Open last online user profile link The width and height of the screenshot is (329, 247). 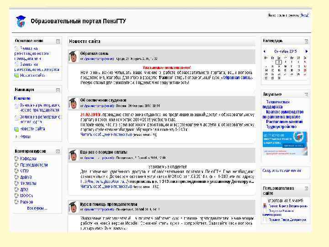287,220
